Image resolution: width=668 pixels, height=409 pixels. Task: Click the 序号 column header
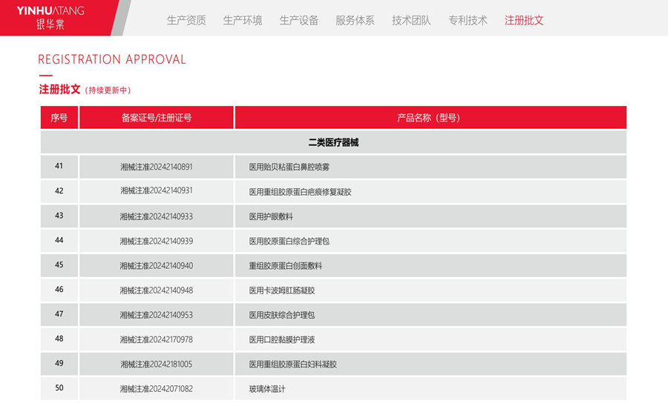tap(59, 118)
